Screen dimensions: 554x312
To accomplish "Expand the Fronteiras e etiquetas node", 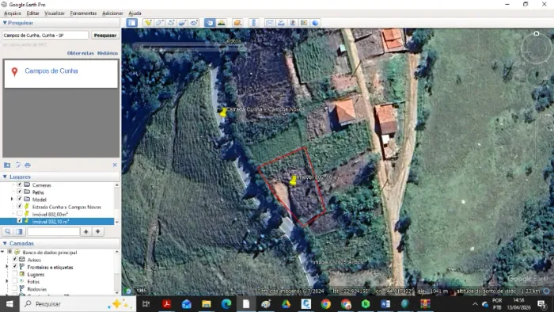I will coord(7,267).
